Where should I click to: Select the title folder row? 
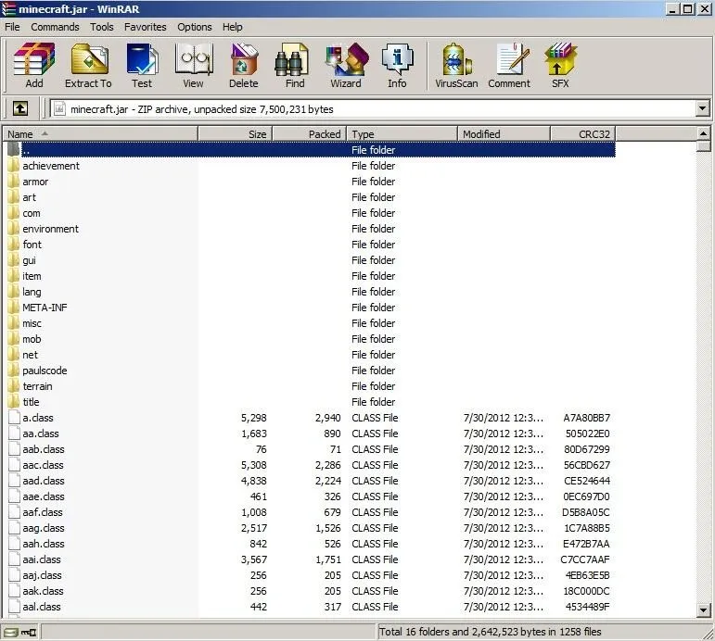(x=310, y=402)
